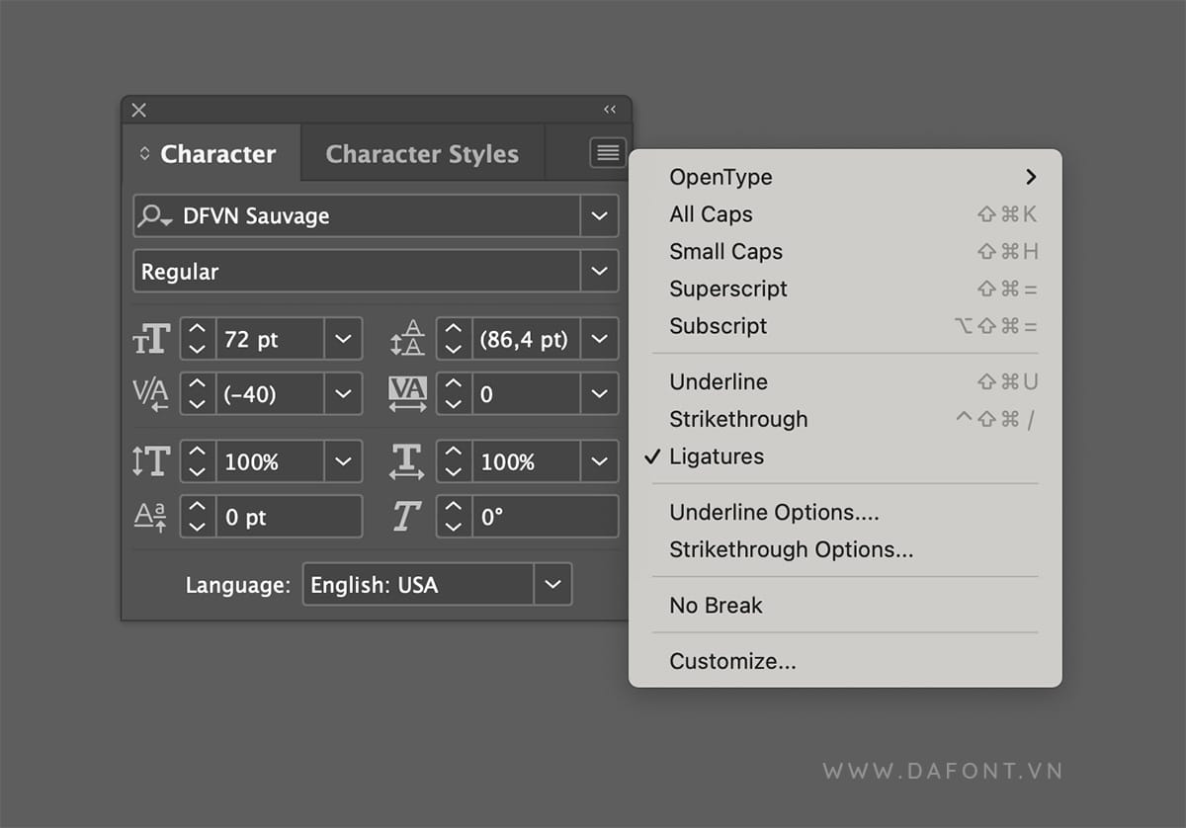Image resolution: width=1186 pixels, height=828 pixels.
Task: Select No Break in the menu
Action: point(715,605)
